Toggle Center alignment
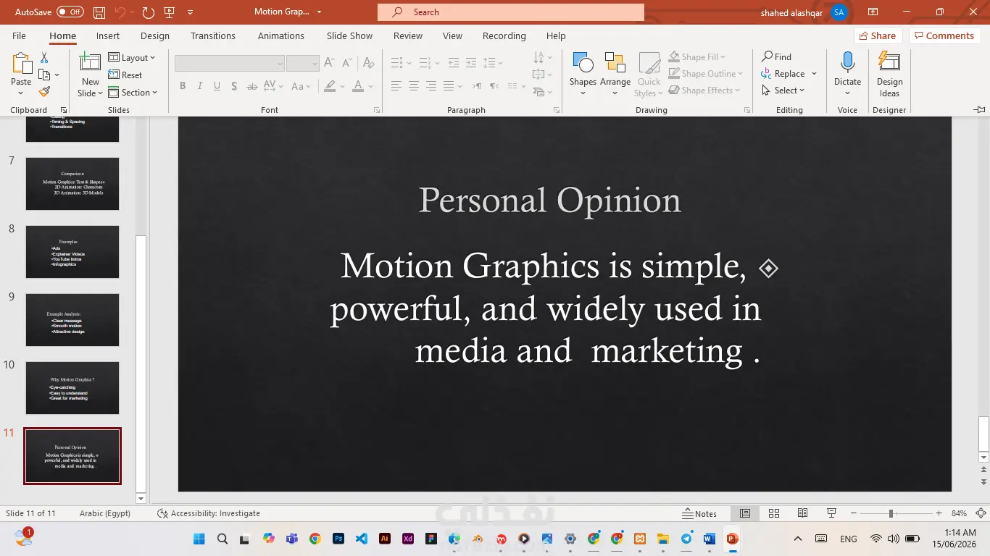Screen dimensions: 990x556 (414, 86)
